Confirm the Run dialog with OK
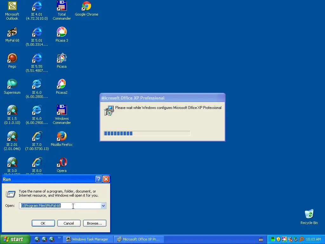 pyautogui.click(x=43, y=223)
